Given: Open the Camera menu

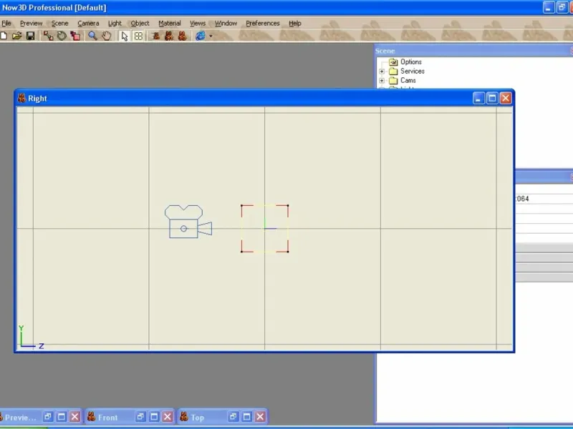Looking at the screenshot, I should click(x=88, y=24).
